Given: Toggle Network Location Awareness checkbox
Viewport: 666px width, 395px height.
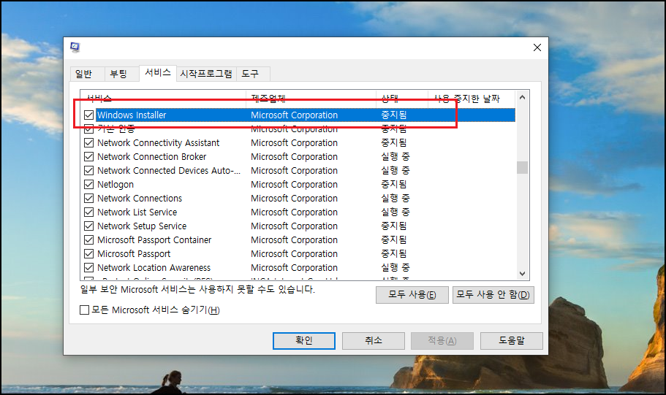Looking at the screenshot, I should coord(88,268).
